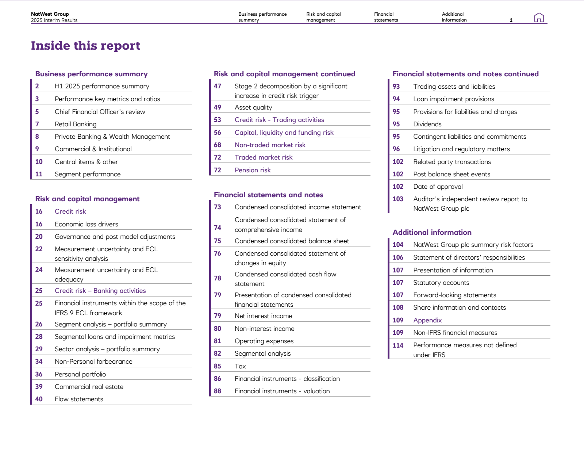Open Non-traded market risk
The height and width of the screenshot is (459, 584).
(x=270, y=145)
